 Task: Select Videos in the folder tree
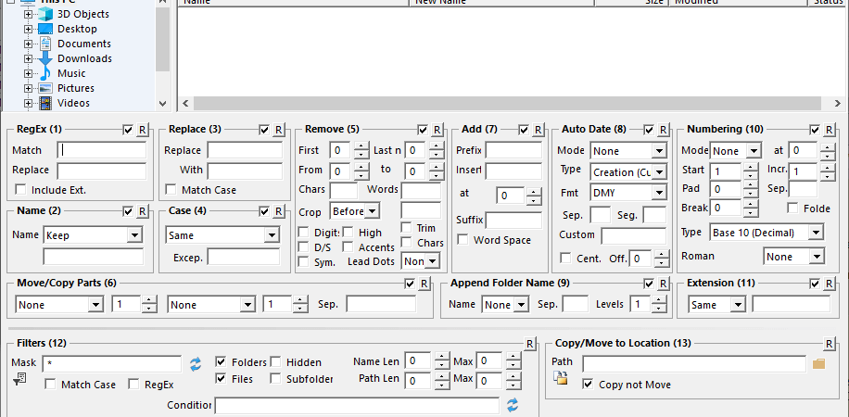coord(73,103)
